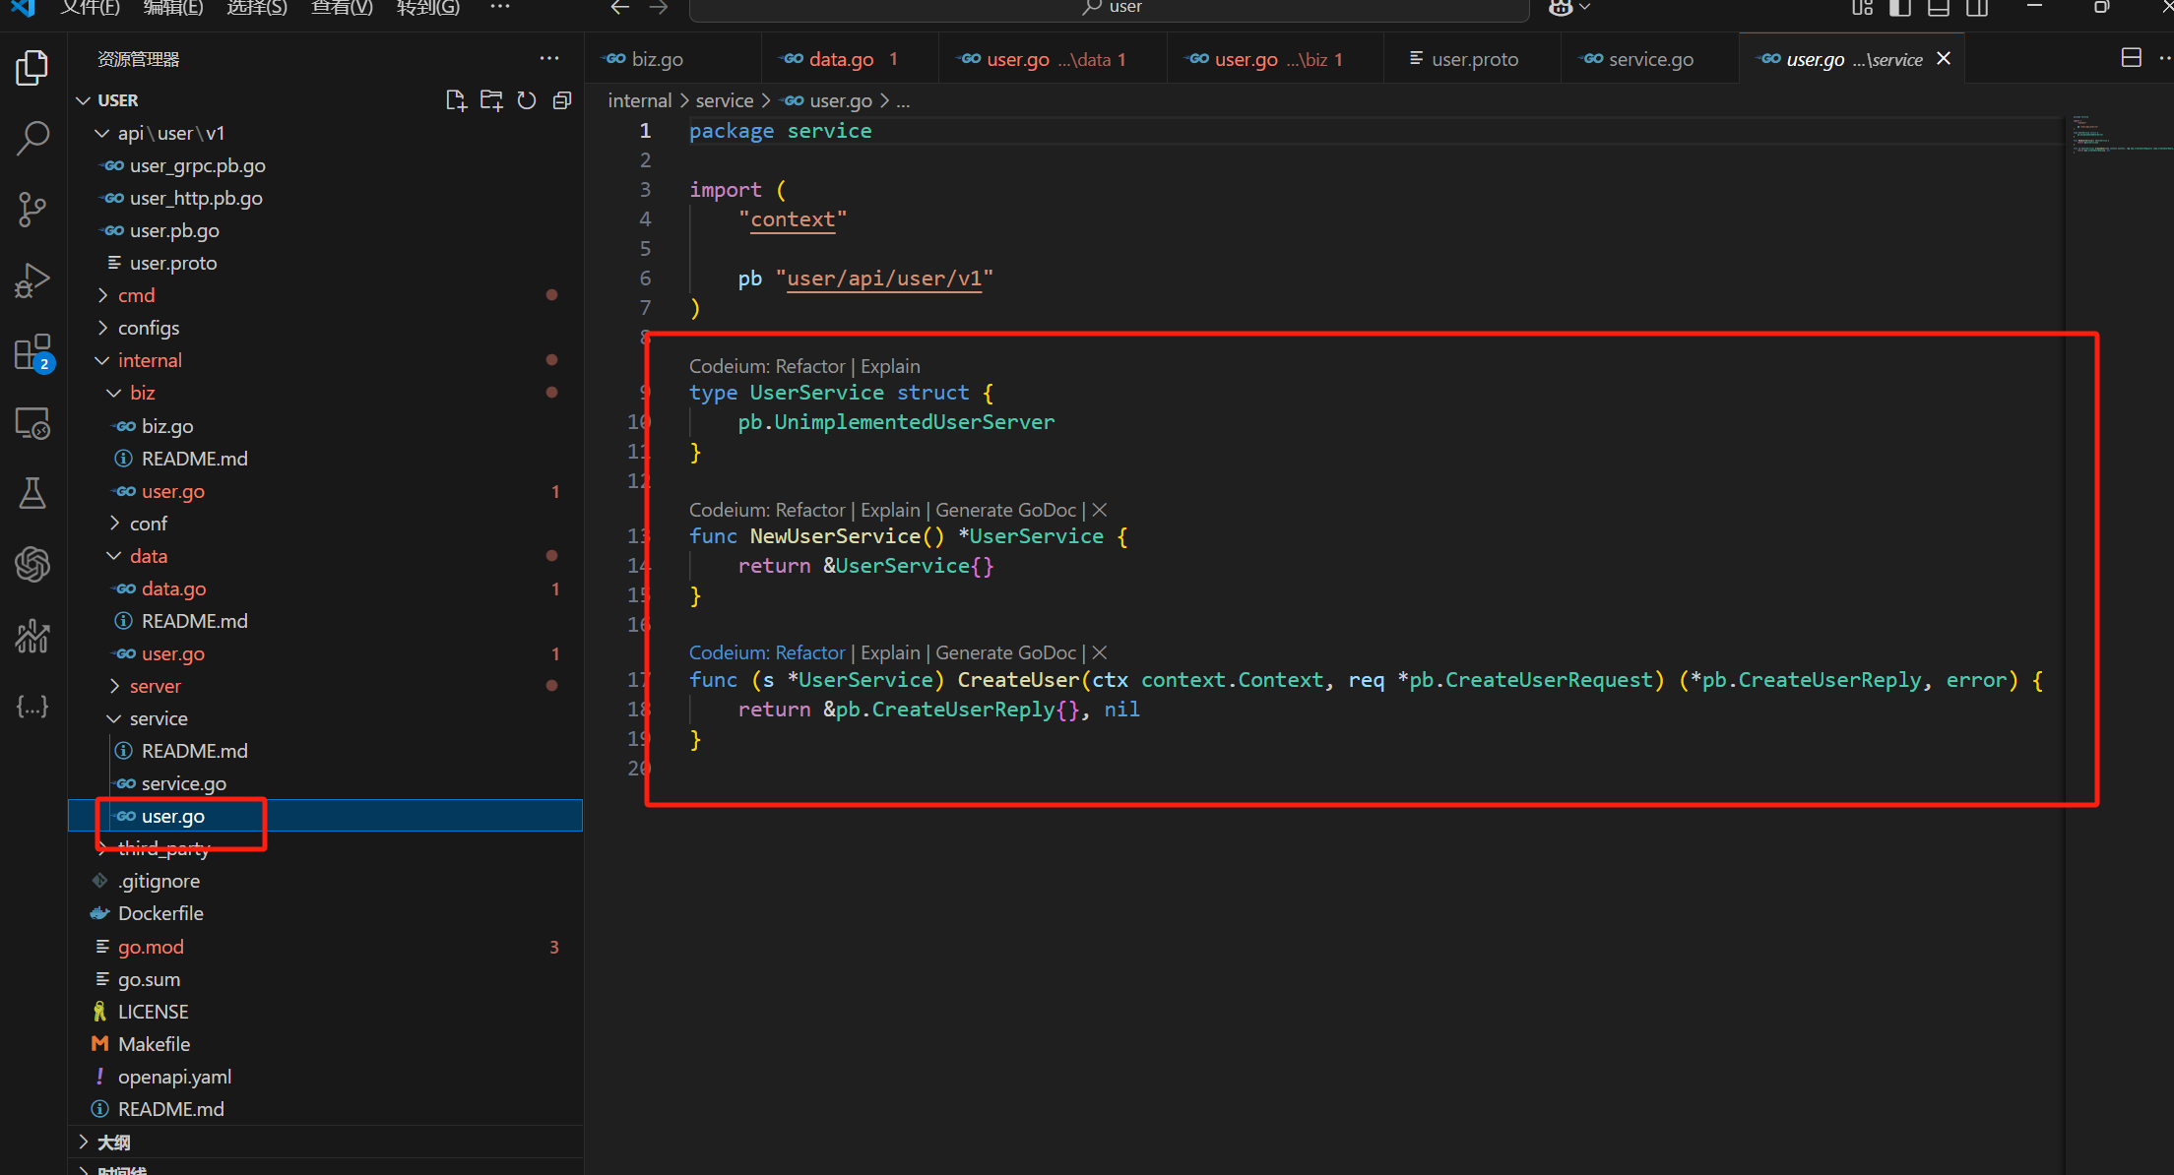Open the Explorer view in activity bar

32,68
